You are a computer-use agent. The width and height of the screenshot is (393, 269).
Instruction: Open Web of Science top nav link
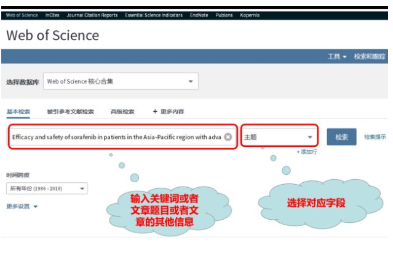(22, 15)
